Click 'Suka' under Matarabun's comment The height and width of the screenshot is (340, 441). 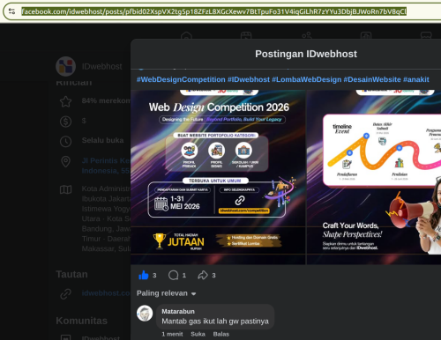[x=198, y=334]
